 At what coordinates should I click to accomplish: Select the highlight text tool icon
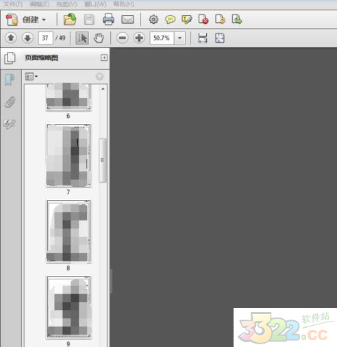(x=187, y=19)
